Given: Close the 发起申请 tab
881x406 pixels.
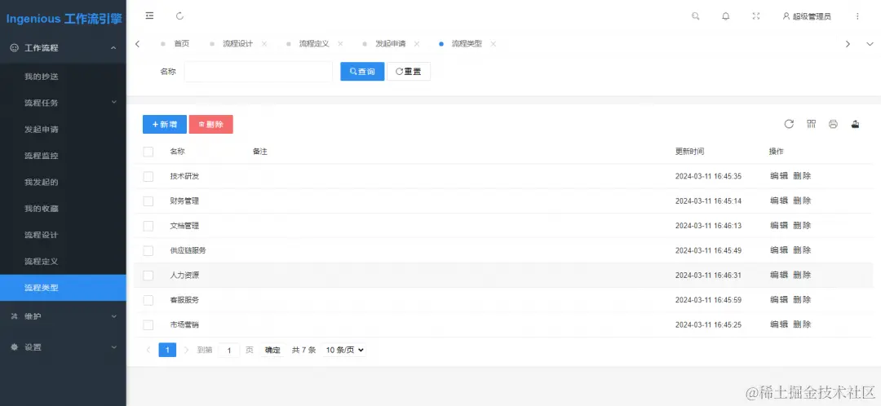Looking at the screenshot, I should (x=417, y=44).
